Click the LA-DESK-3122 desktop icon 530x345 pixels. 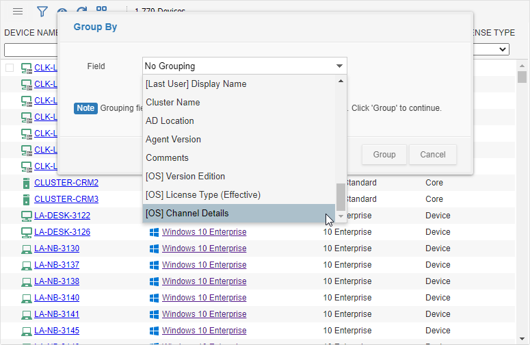click(27, 216)
